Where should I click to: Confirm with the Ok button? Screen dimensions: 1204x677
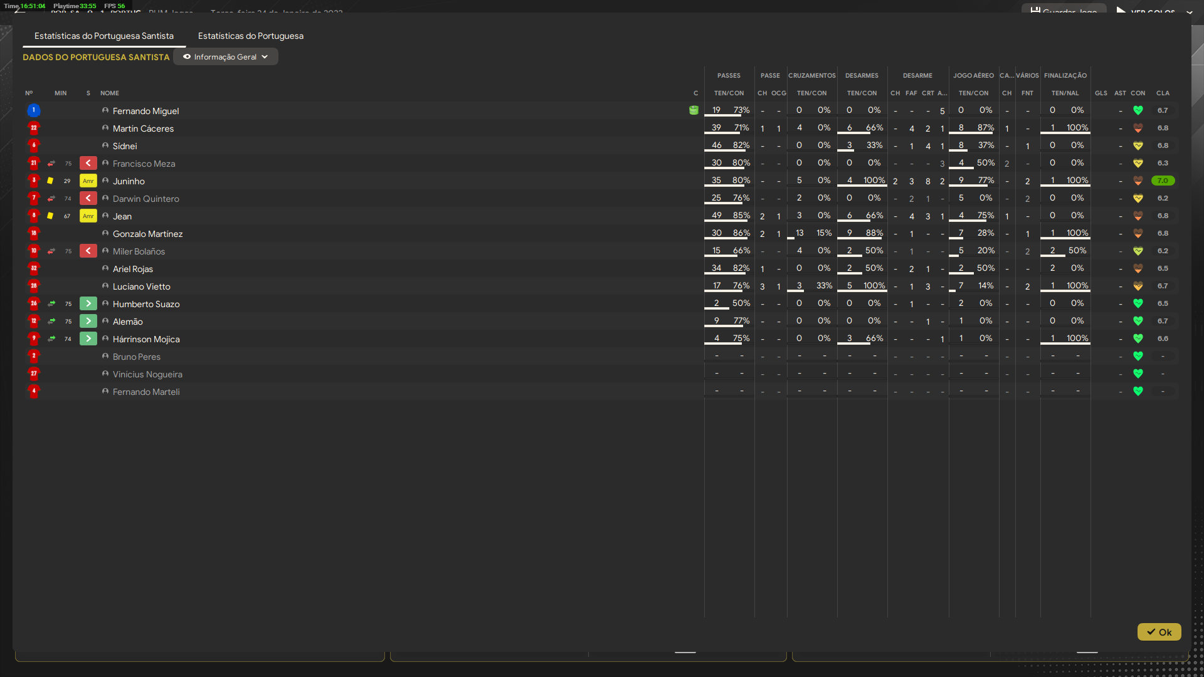[1159, 632]
